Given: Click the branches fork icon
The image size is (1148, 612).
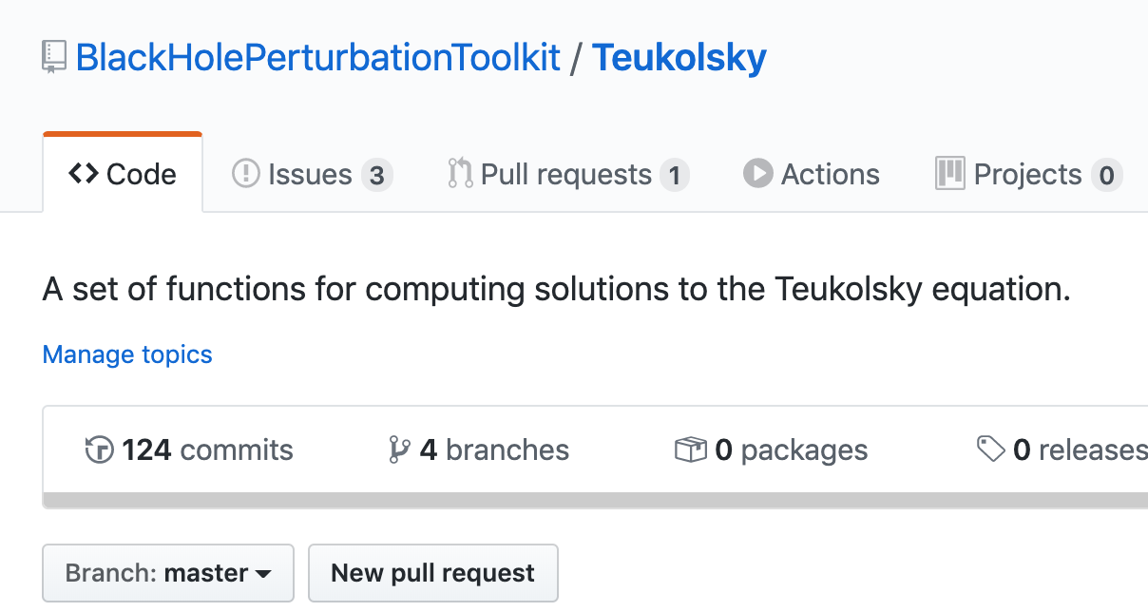Looking at the screenshot, I should [399, 449].
